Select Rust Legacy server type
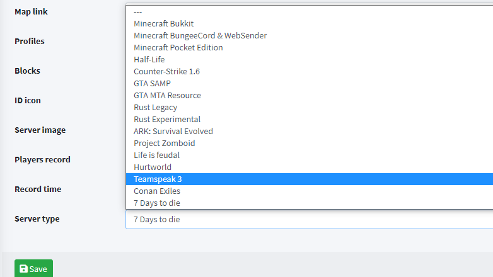The height and width of the screenshot is (277, 493). tap(155, 107)
